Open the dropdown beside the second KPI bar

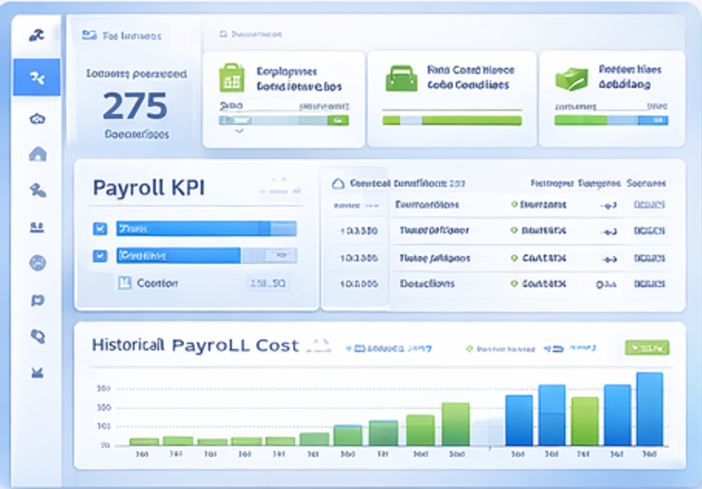pos(279,255)
